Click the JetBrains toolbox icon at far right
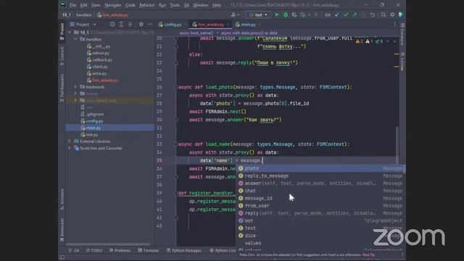 tap(401, 14)
